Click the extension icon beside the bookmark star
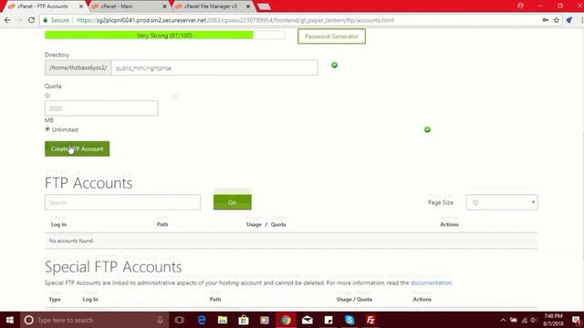The height and width of the screenshot is (328, 584). (x=569, y=20)
